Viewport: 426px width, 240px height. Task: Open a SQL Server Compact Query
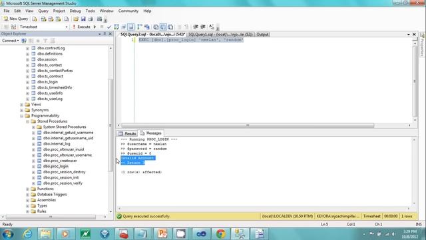point(67,19)
